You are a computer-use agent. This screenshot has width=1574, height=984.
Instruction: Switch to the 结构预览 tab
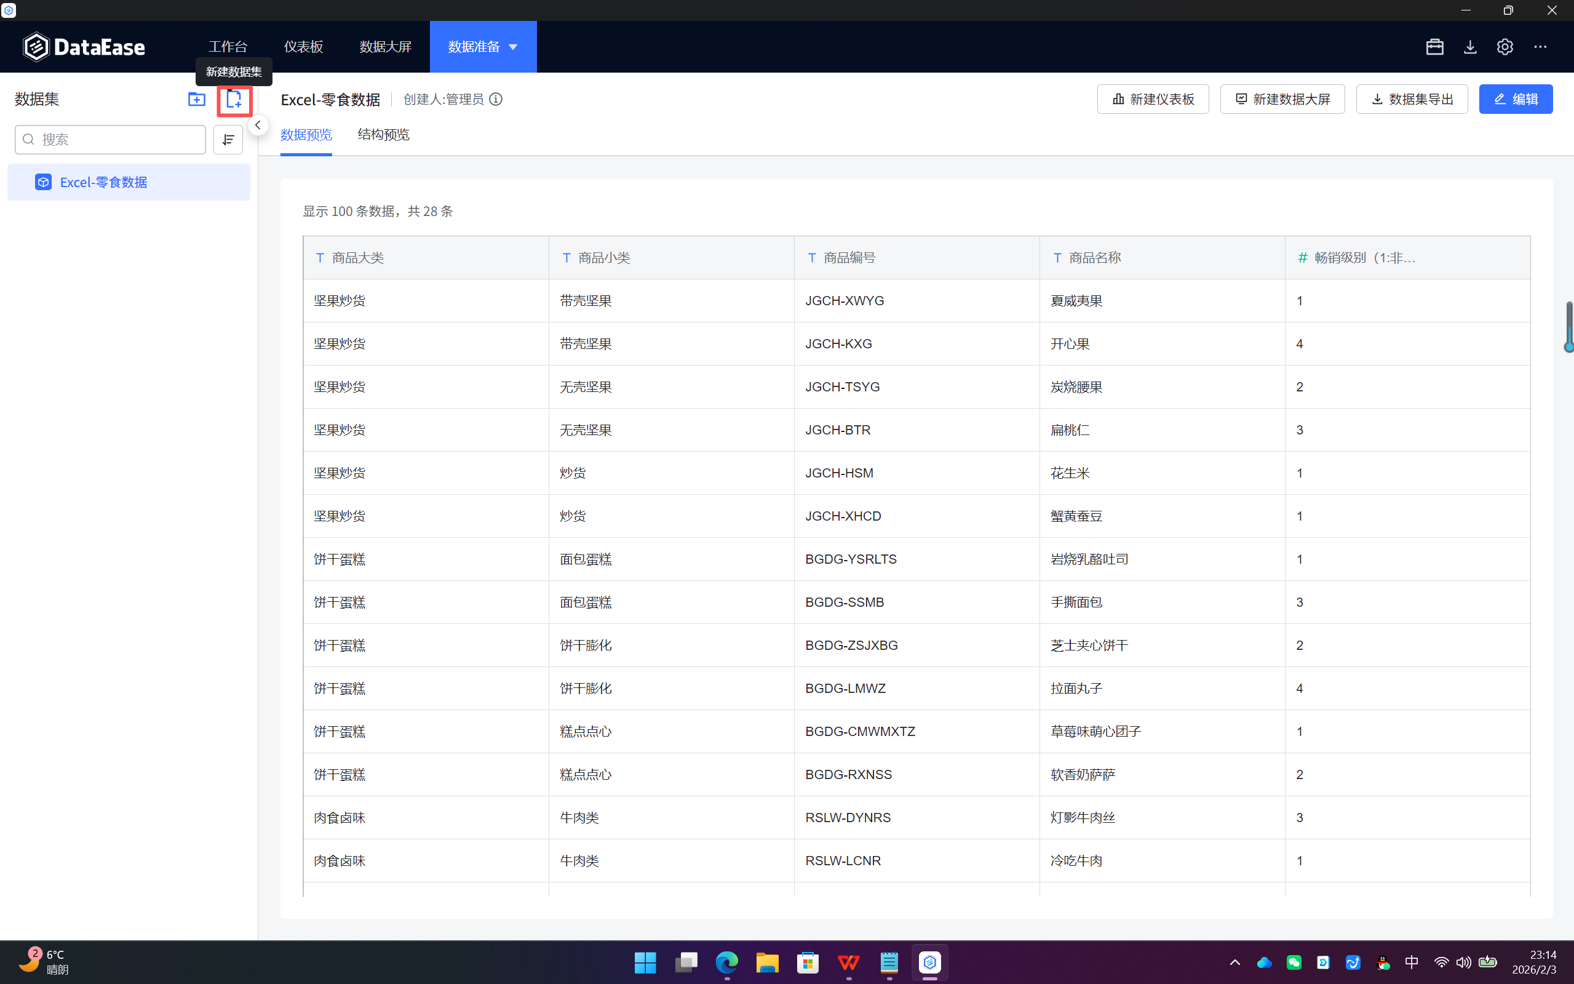click(x=383, y=135)
